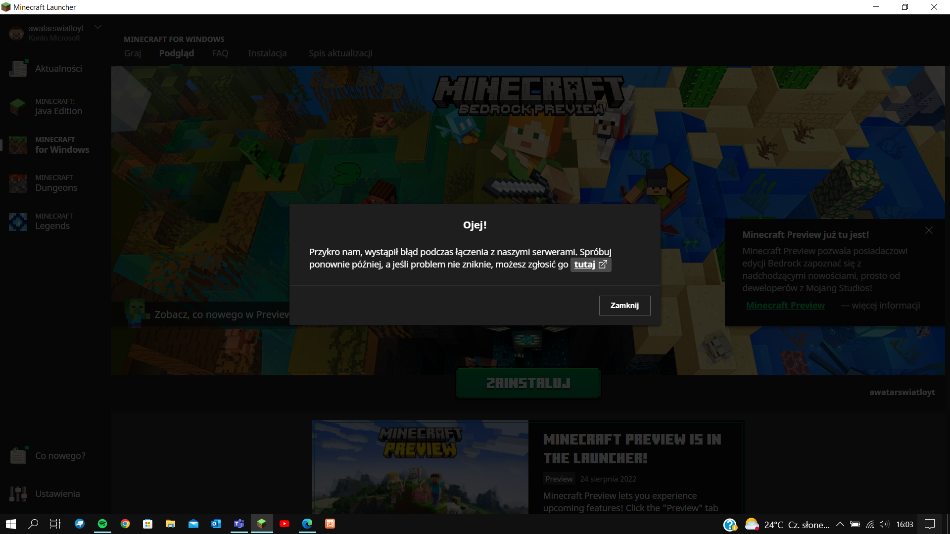
Task: Open Co nowego? clipboard icon
Action: pyautogui.click(x=18, y=455)
